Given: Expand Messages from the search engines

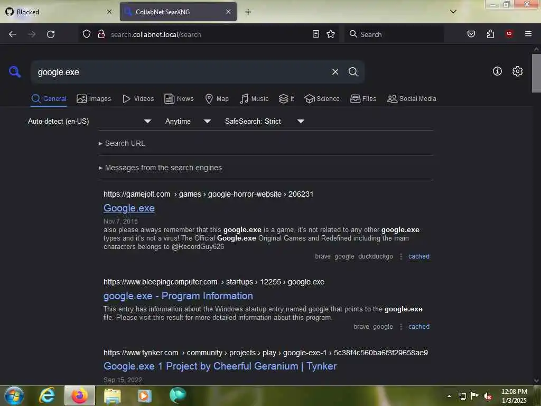Looking at the screenshot, I should coord(160,168).
